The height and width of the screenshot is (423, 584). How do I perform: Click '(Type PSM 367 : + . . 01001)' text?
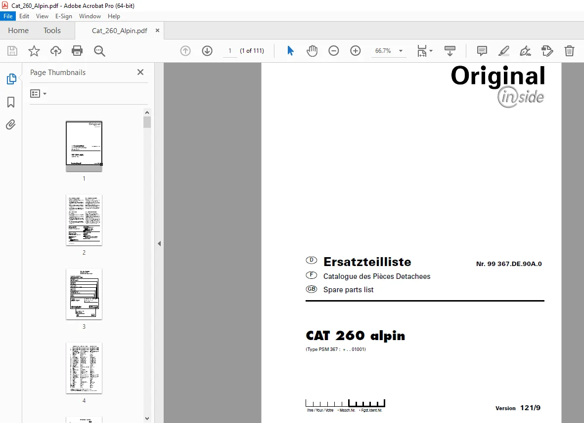tap(336, 349)
